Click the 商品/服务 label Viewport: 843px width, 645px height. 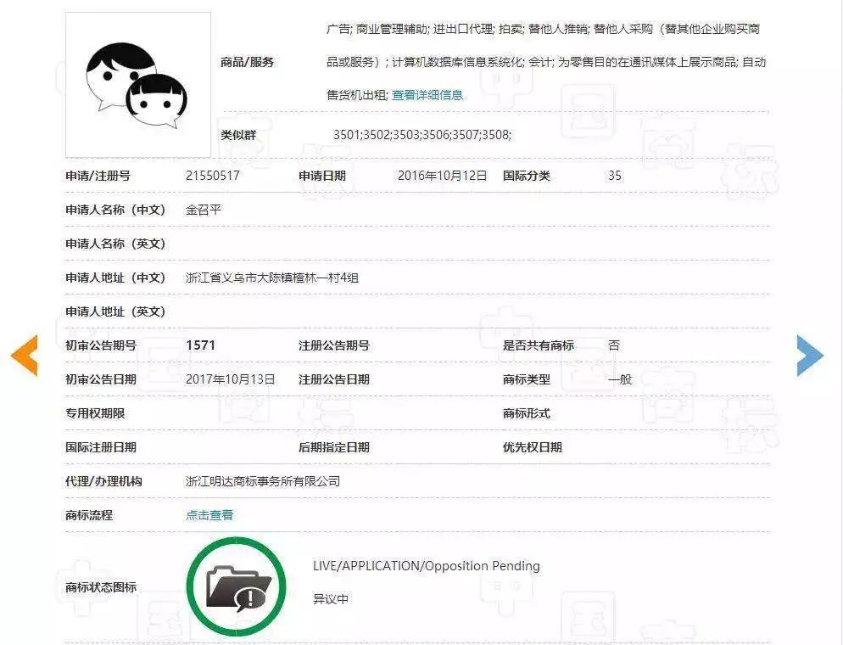pyautogui.click(x=248, y=62)
